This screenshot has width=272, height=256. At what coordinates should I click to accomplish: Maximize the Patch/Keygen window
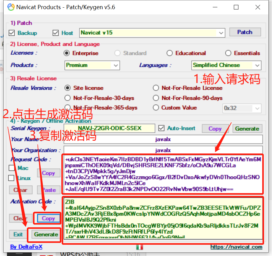pyautogui.click(x=236, y=7)
